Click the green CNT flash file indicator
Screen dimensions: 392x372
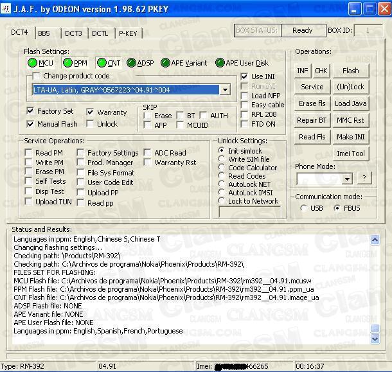pyautogui.click(x=102, y=63)
